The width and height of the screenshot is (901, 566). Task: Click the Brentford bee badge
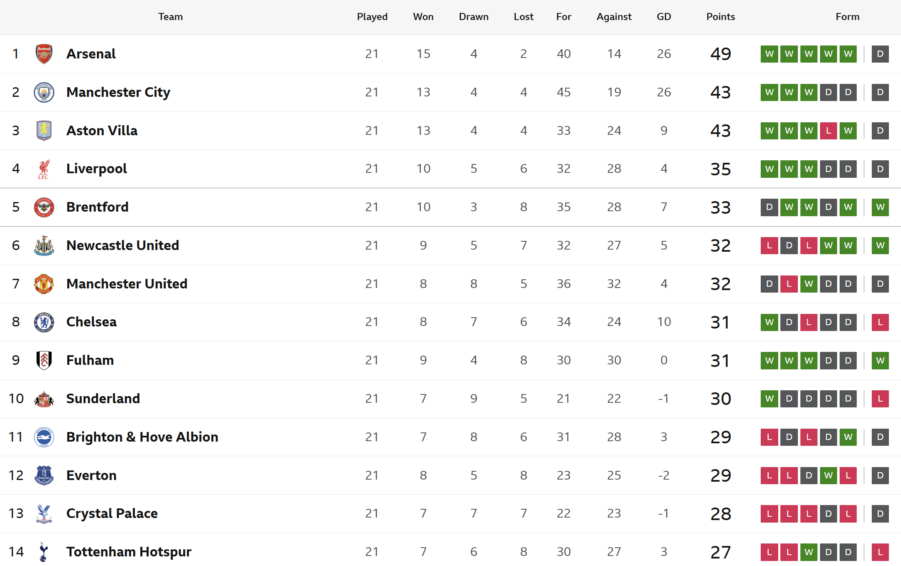(44, 207)
